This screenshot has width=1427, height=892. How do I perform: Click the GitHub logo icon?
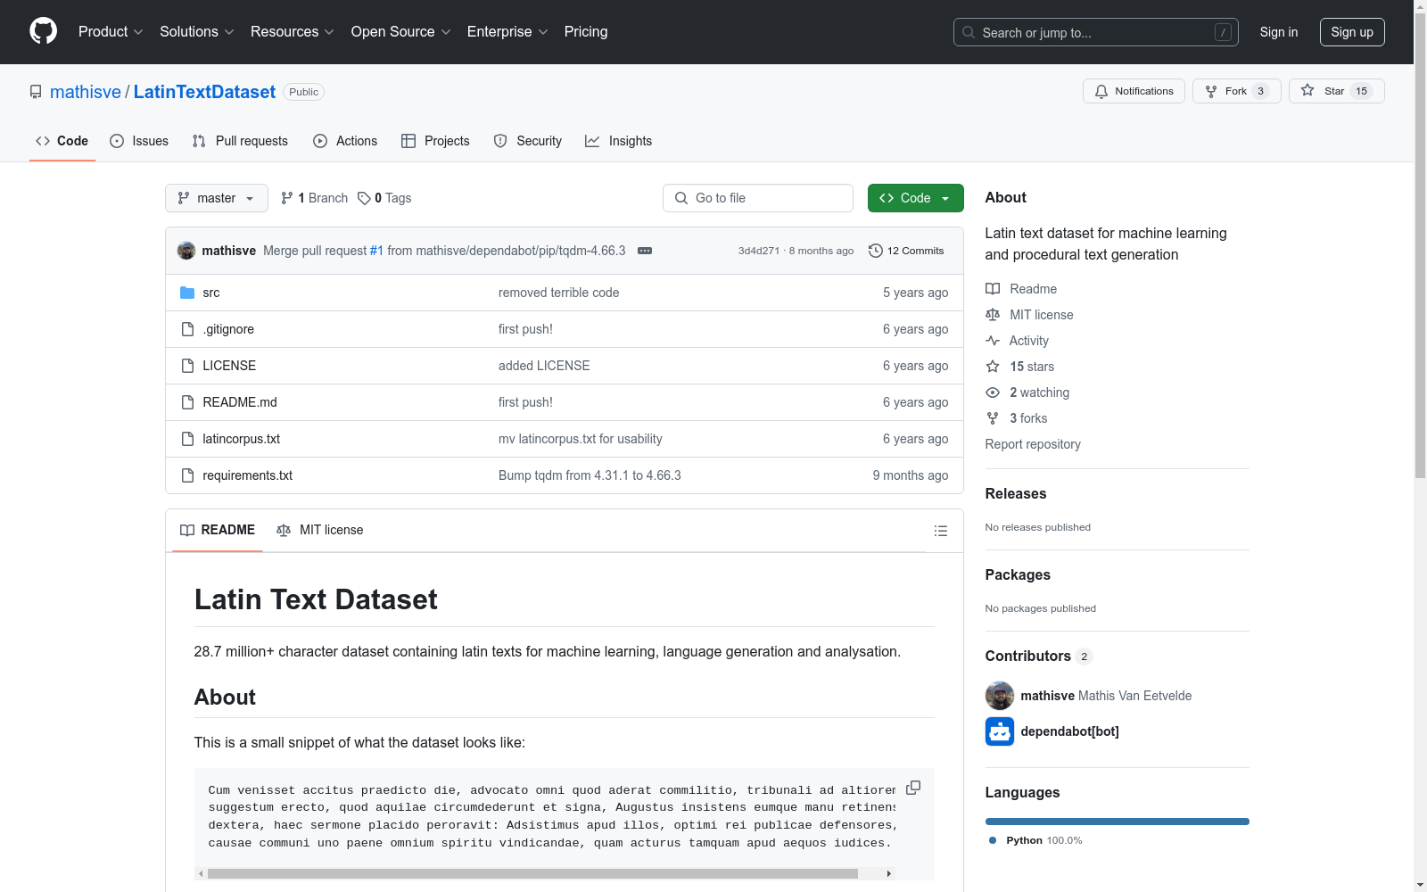coord(43,31)
